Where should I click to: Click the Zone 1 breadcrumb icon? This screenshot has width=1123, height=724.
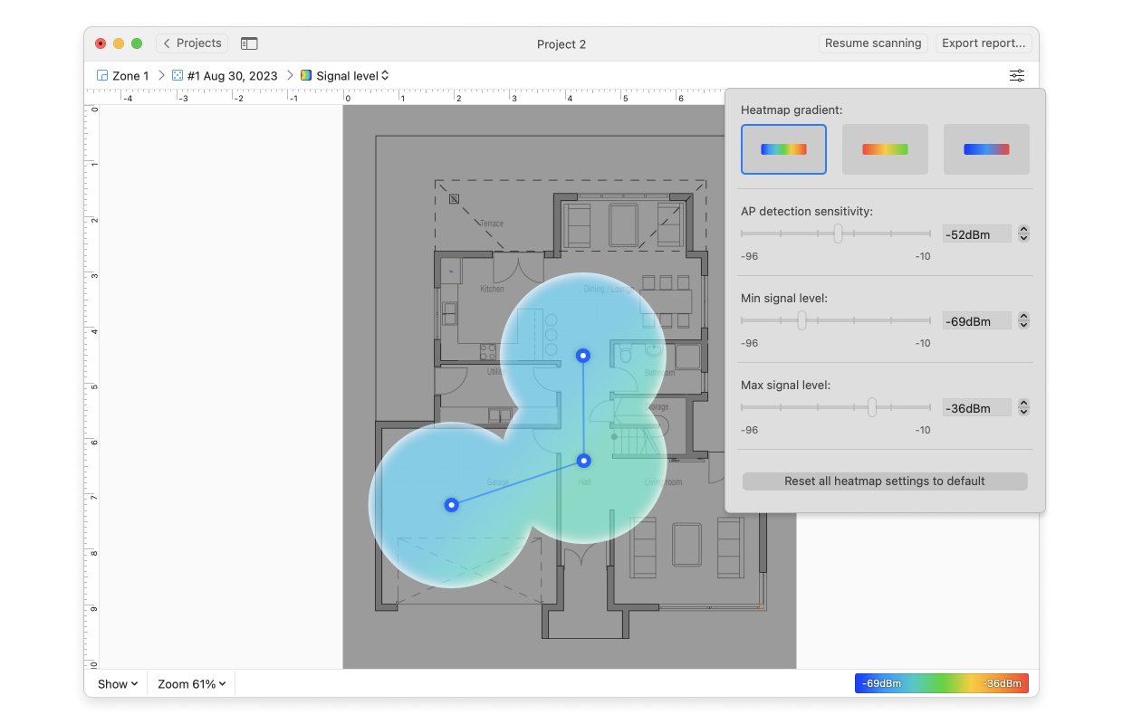102,76
